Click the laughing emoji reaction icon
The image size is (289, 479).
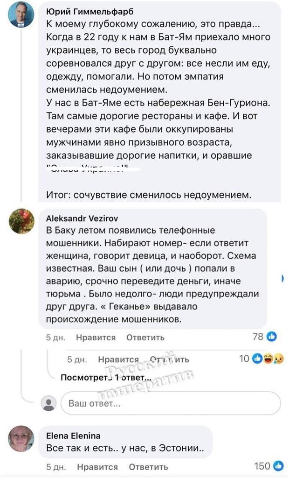tap(267, 359)
